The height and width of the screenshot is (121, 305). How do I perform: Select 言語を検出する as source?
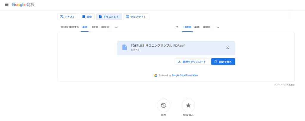(70, 27)
